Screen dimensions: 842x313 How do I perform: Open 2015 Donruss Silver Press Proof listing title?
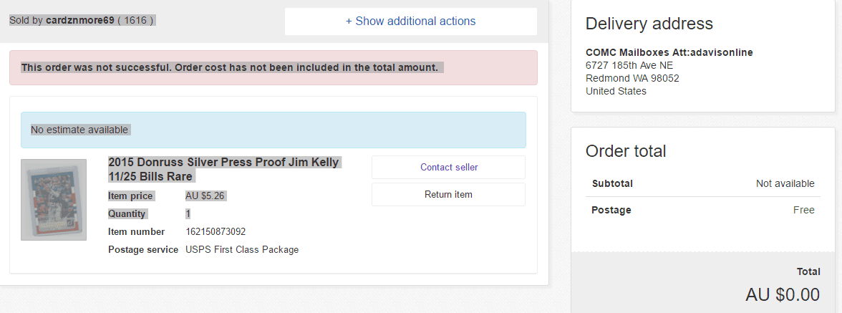click(225, 169)
